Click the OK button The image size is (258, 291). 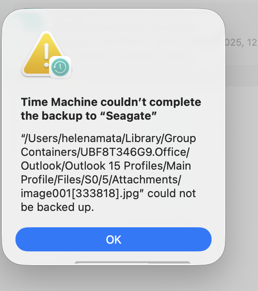(x=114, y=239)
